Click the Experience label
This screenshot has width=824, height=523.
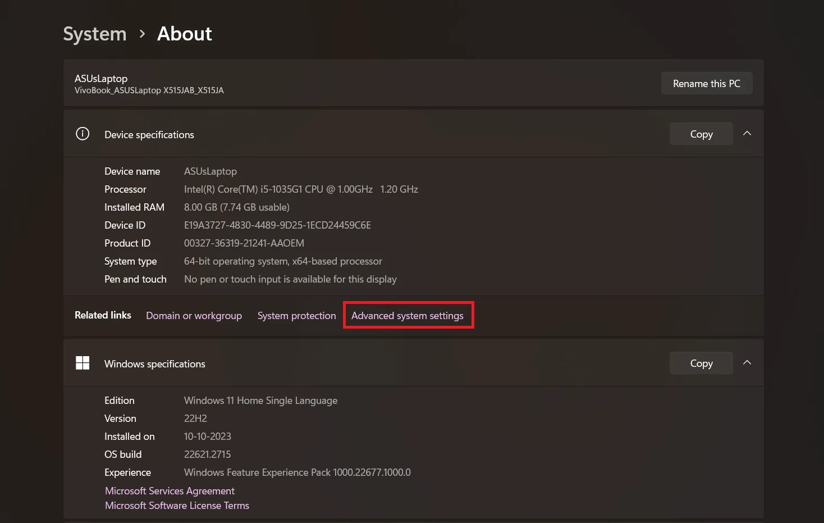[x=127, y=472]
